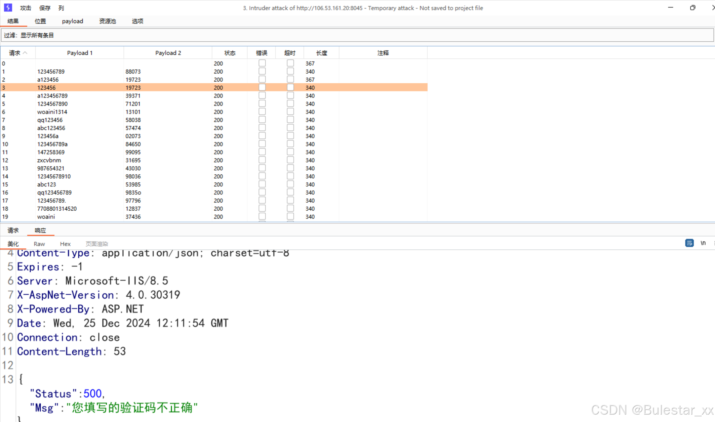Image resolution: width=715 pixels, height=422 pixels.
Task: Tick the 超时 checkbox for request 1
Action: (290, 71)
